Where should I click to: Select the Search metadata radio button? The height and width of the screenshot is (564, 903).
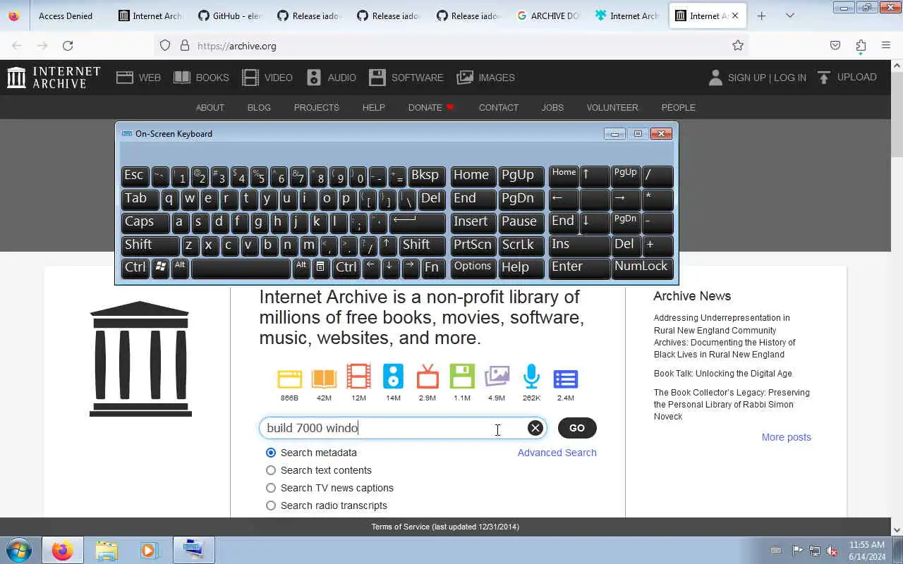click(271, 453)
